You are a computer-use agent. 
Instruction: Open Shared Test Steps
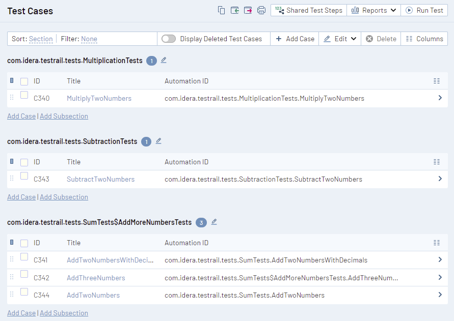(309, 10)
